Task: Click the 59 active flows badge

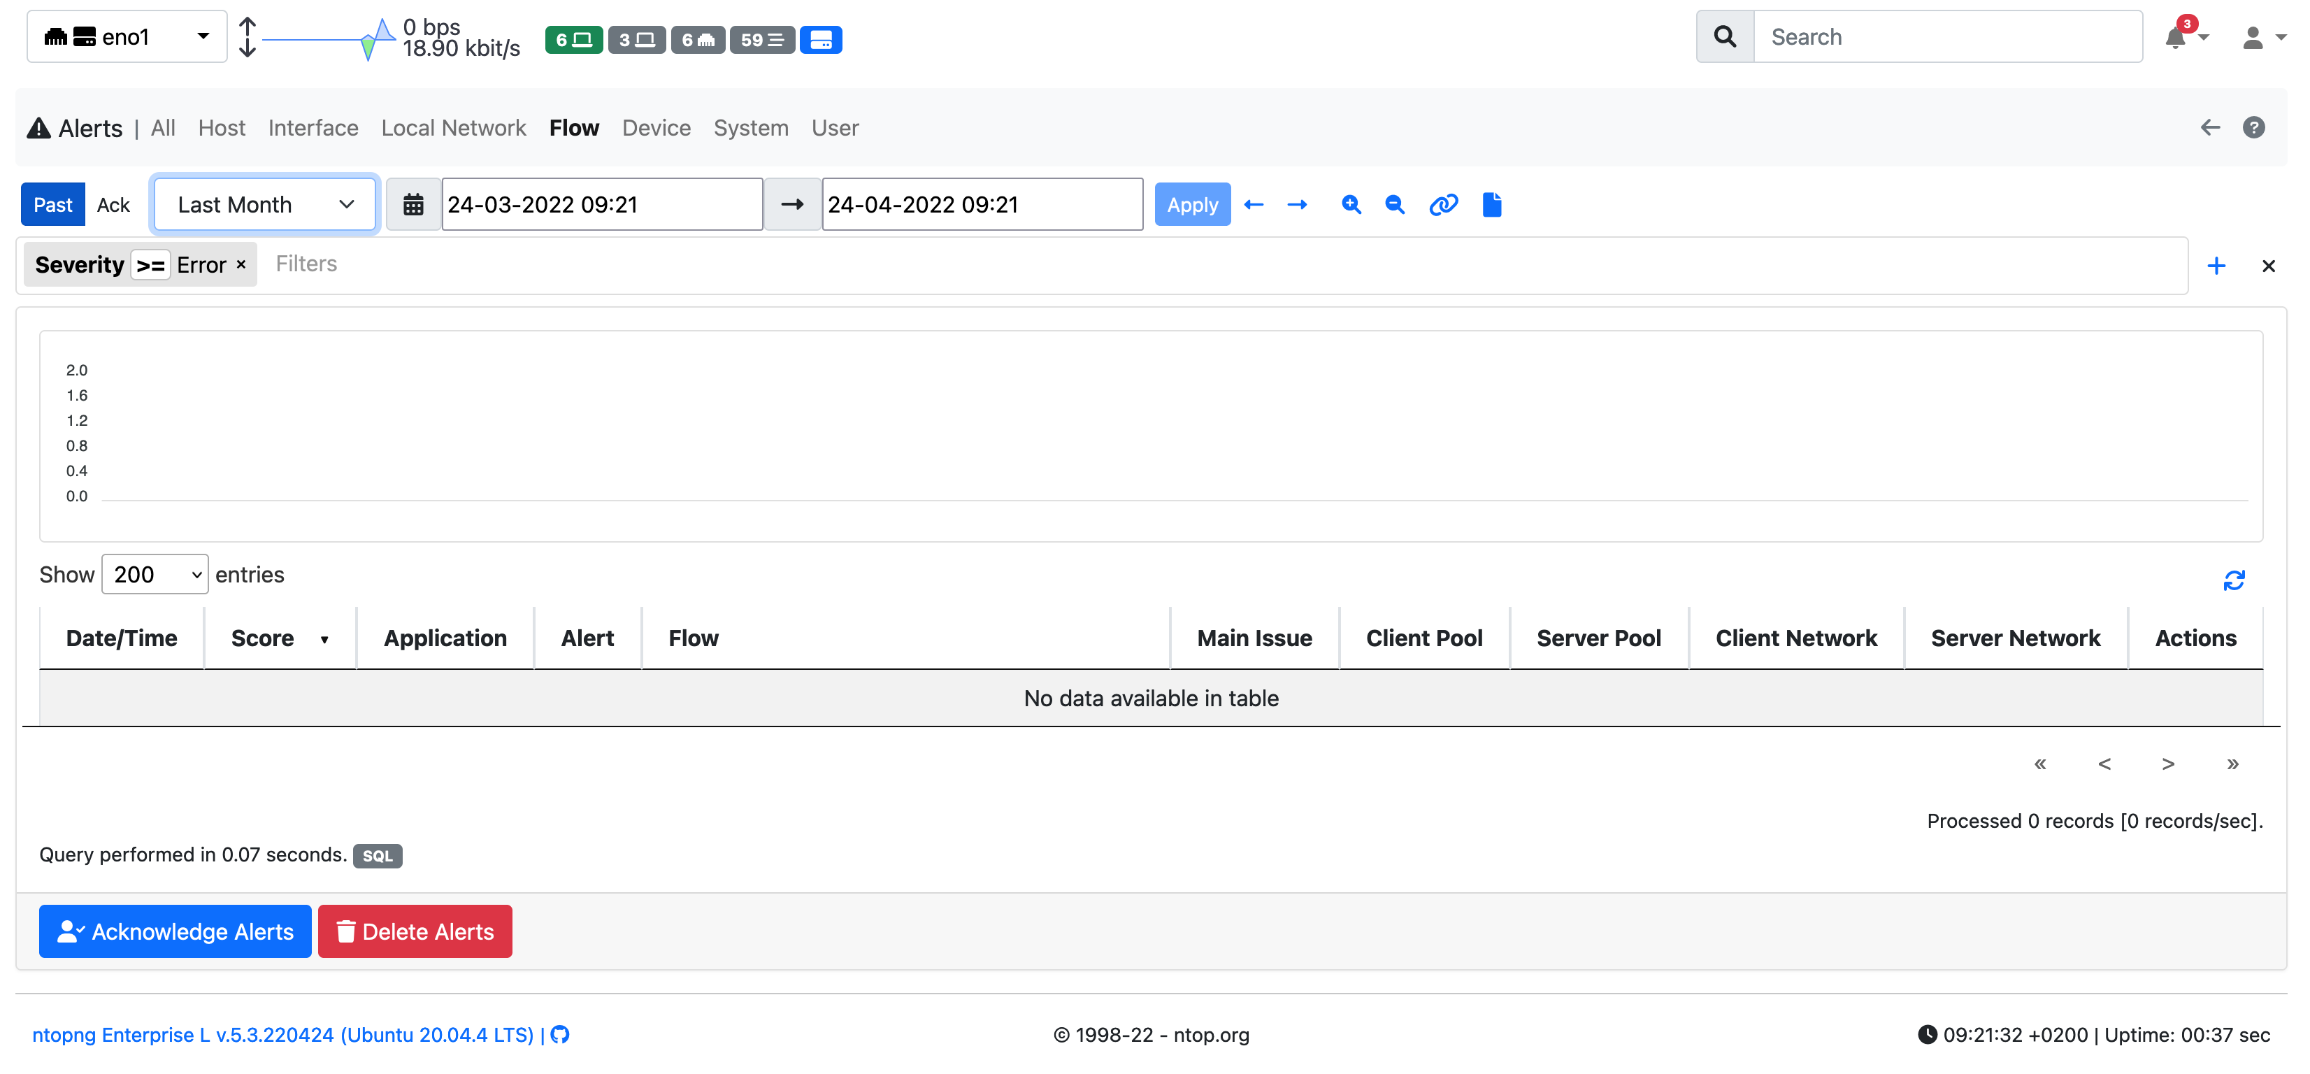Action: [761, 39]
